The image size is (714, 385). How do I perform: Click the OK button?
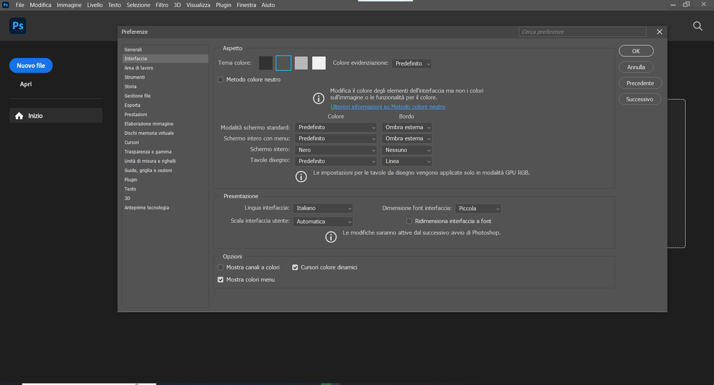click(x=636, y=51)
